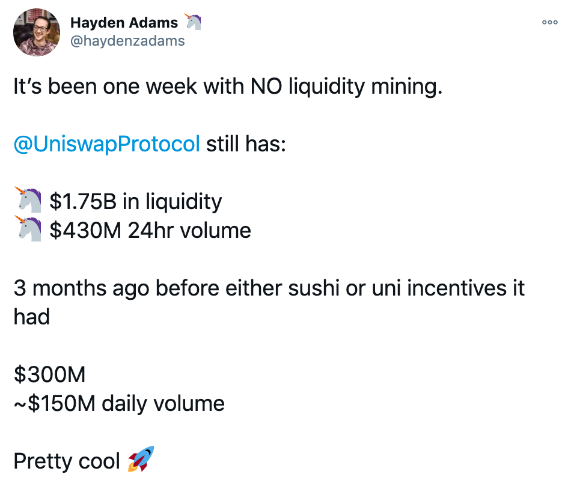
Task: Click the unicorn emoji before $430M 24hr volume
Action: coord(28,228)
